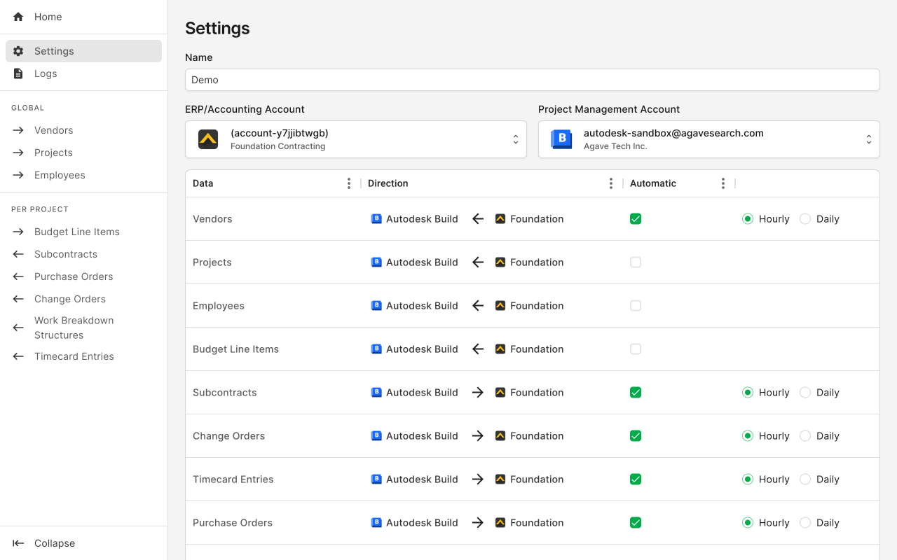The width and height of the screenshot is (897, 560).
Task: Click the arrow icon beside sidebar Budget Line Items
Action: click(x=18, y=232)
